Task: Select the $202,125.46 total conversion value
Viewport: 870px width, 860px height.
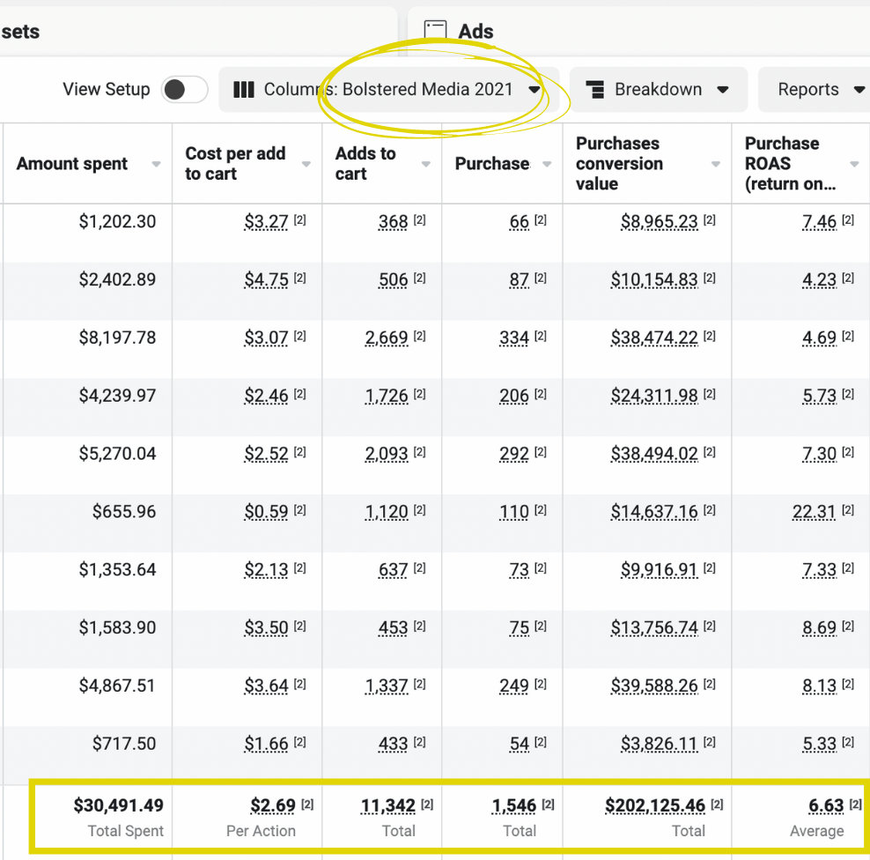Action: click(655, 805)
